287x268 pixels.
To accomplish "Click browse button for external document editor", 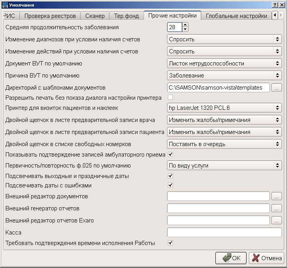I will (x=276, y=196).
